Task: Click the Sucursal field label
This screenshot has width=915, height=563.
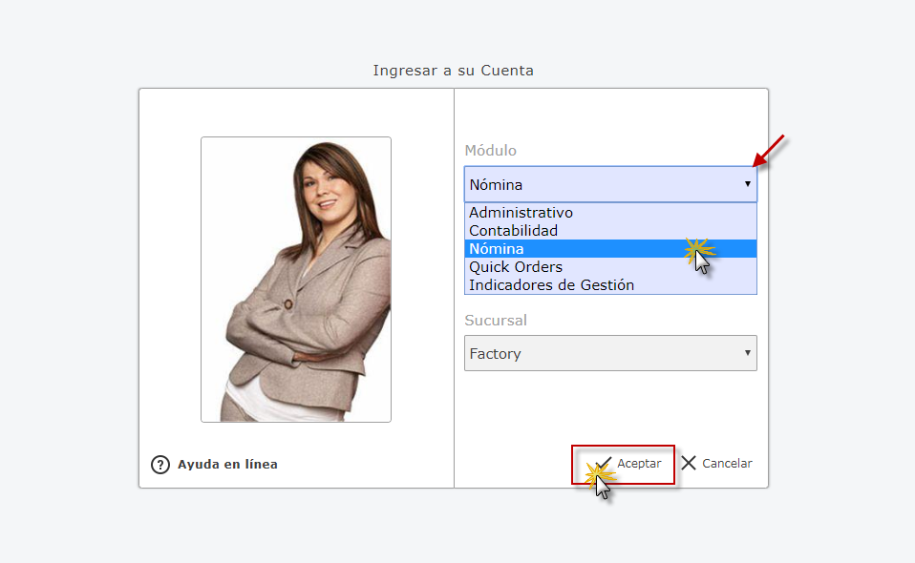Action: [x=496, y=320]
